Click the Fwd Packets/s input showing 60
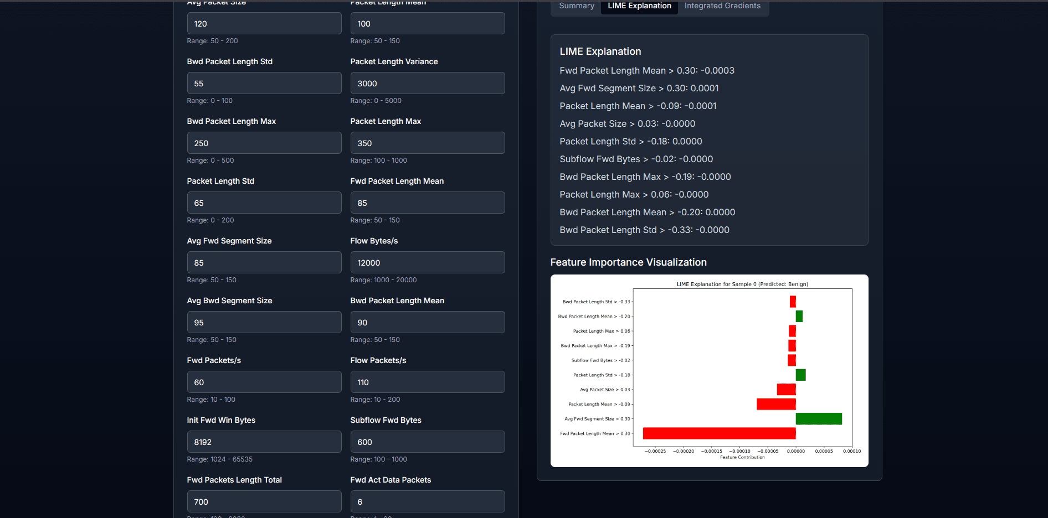 pyautogui.click(x=264, y=382)
